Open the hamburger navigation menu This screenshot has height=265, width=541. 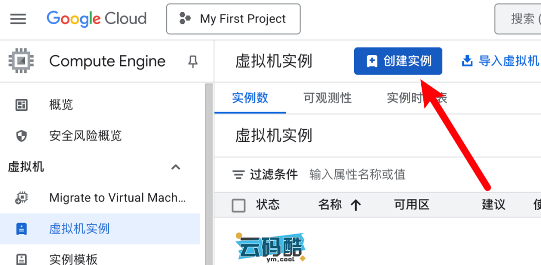[18, 19]
